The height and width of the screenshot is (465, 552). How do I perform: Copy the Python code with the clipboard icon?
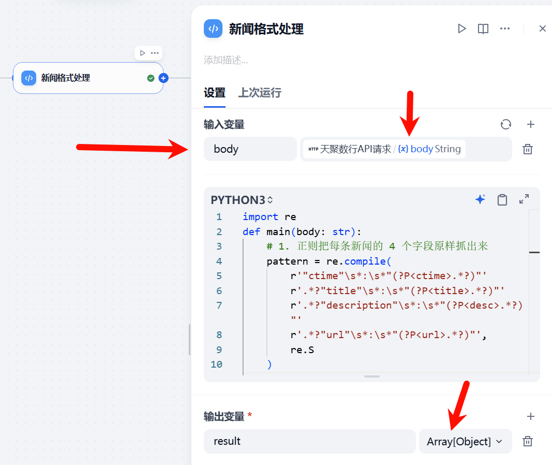(x=502, y=199)
